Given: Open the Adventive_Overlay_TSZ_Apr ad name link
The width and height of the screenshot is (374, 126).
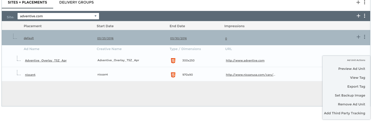Looking at the screenshot, I should pos(46,61).
